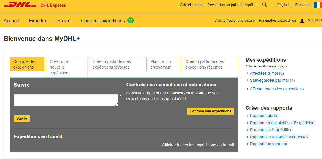Open Rechercher un point de dépôt
The image size is (322, 159).
(x=230, y=5)
